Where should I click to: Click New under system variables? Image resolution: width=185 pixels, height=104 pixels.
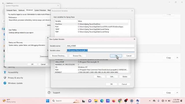[x=99, y=77]
